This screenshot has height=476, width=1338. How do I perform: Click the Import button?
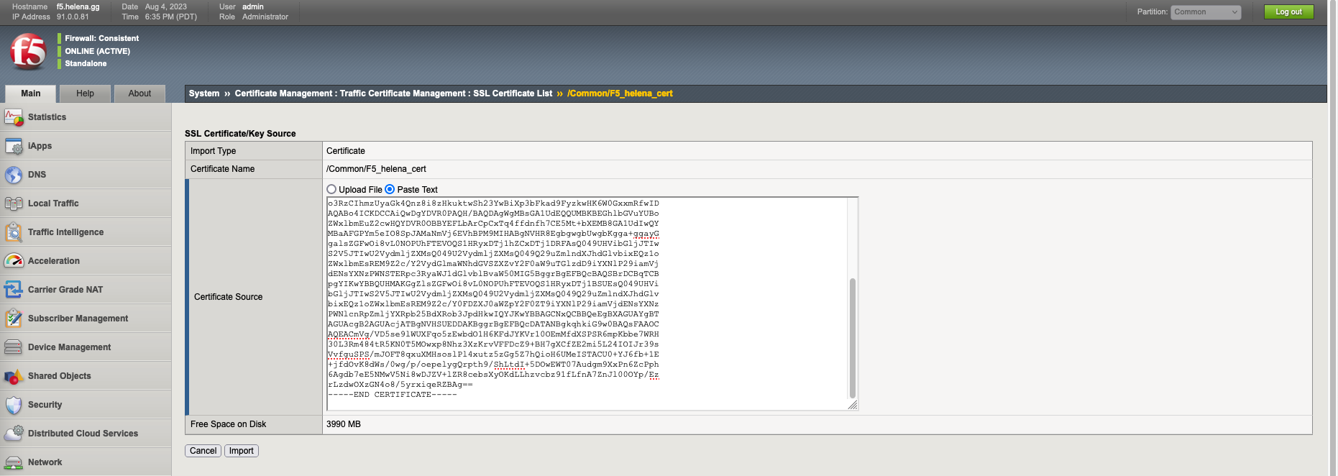[x=241, y=451]
